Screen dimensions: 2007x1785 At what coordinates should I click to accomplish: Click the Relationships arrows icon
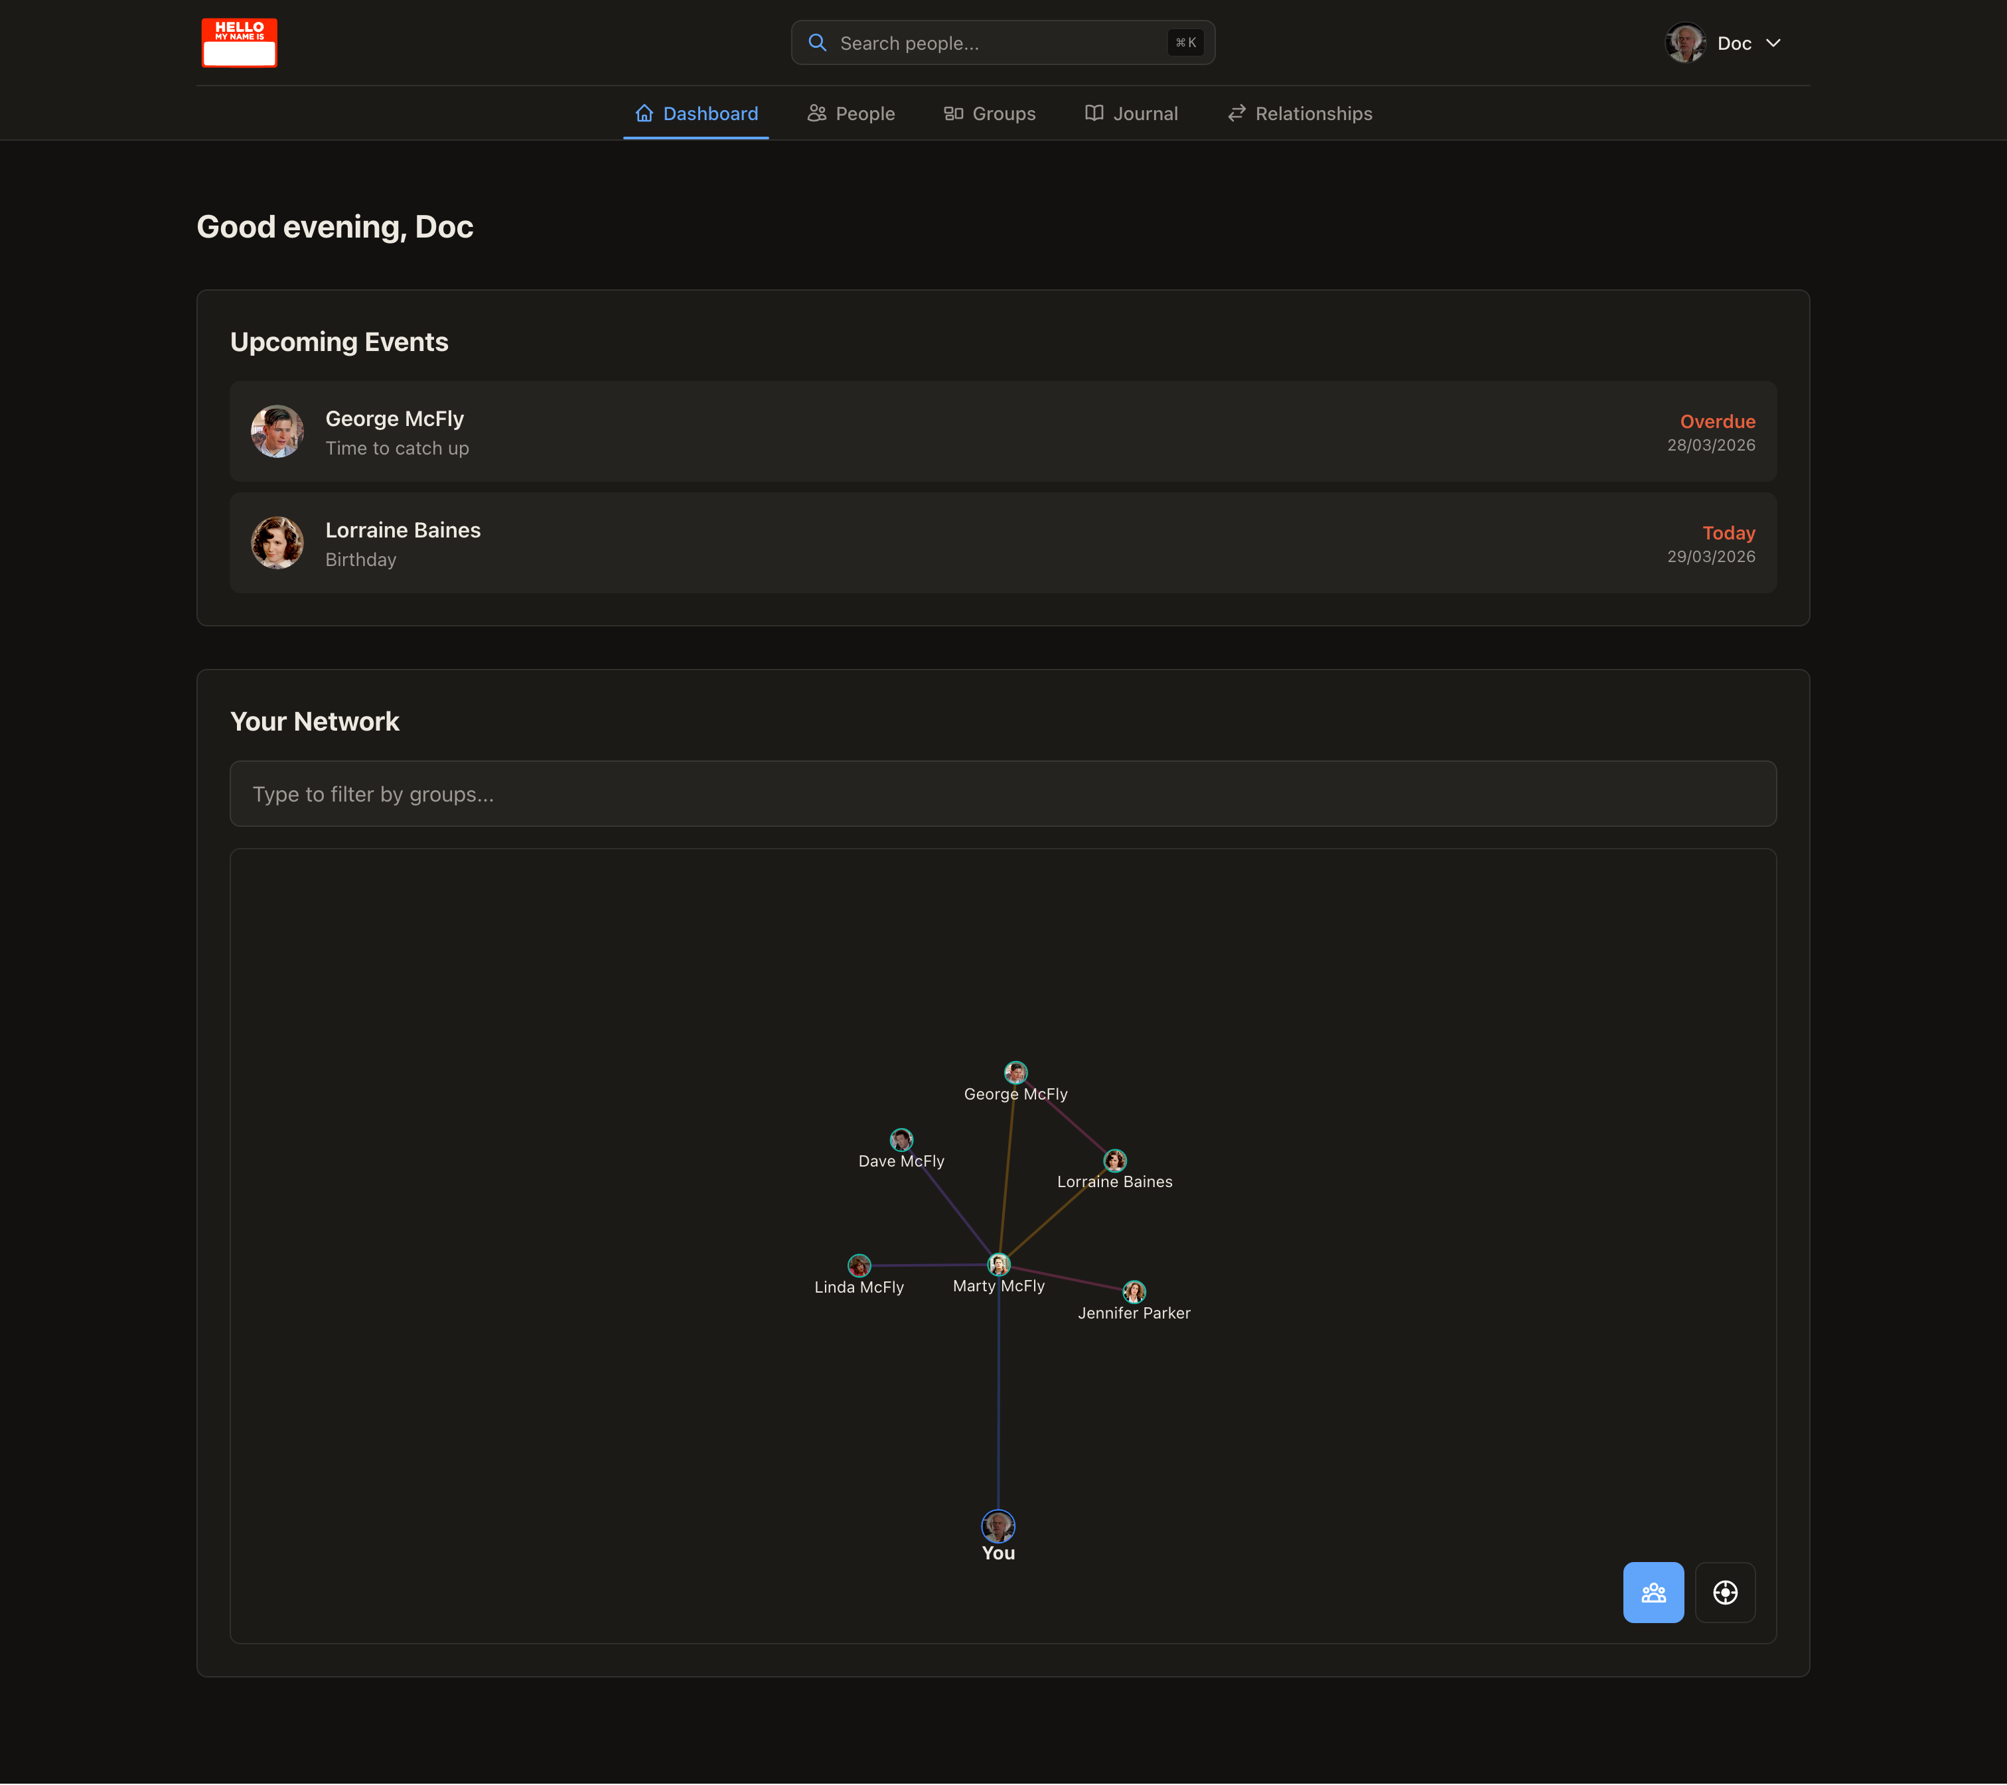(1237, 113)
